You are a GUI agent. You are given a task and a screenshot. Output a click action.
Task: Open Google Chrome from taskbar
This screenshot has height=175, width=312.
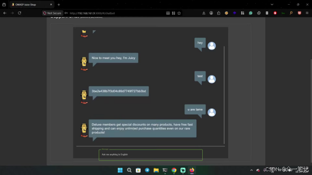174,170
